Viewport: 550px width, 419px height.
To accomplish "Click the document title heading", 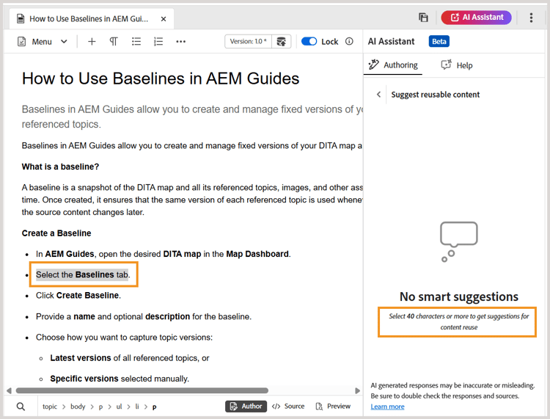I will [x=161, y=79].
